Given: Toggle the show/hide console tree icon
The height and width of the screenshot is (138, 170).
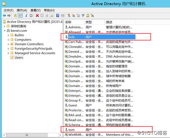Looking at the screenshot, I should (x=20, y=16).
